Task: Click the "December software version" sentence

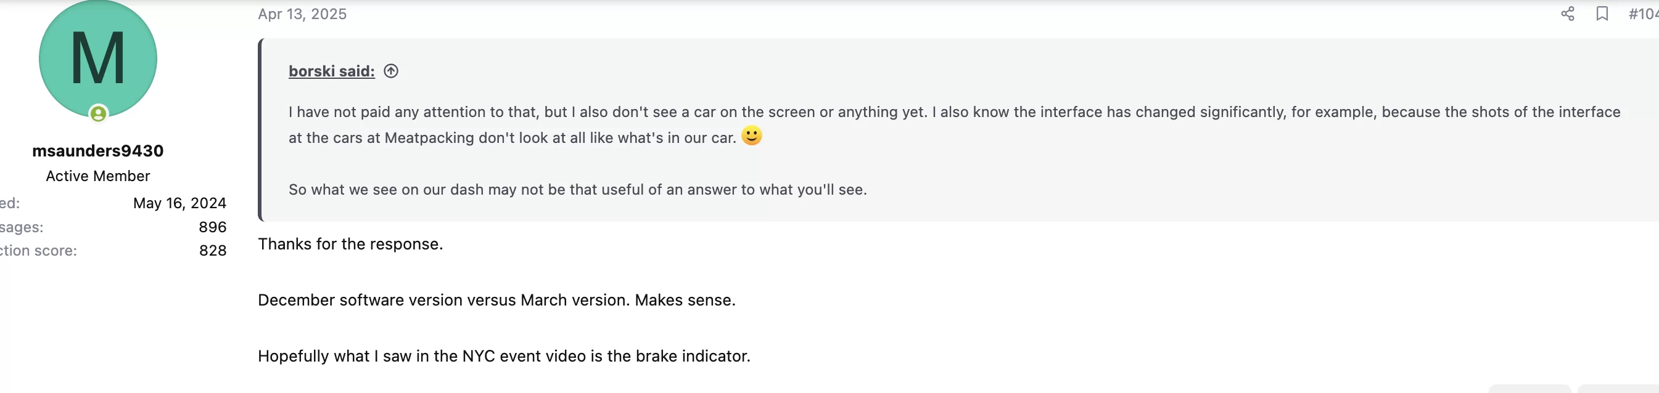Action: [496, 300]
